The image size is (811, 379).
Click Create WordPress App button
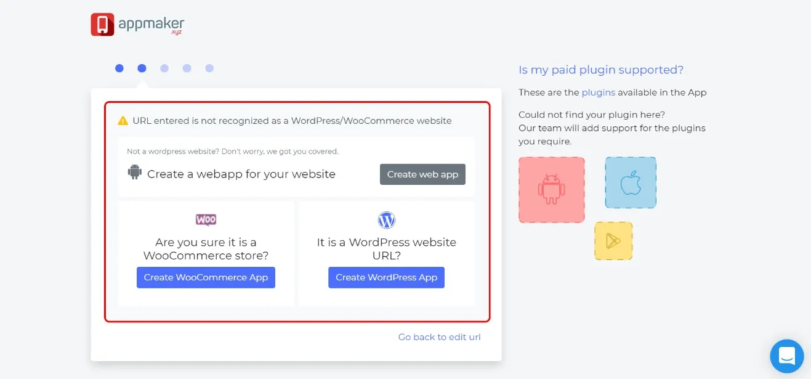(386, 277)
